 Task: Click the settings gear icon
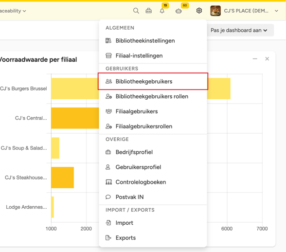199,11
